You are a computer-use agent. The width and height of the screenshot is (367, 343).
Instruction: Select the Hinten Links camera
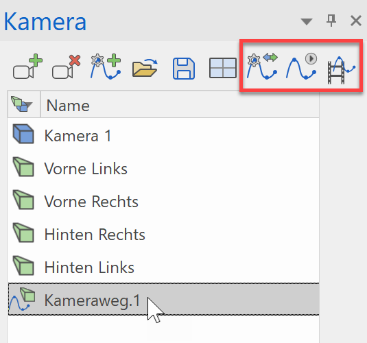point(163,267)
